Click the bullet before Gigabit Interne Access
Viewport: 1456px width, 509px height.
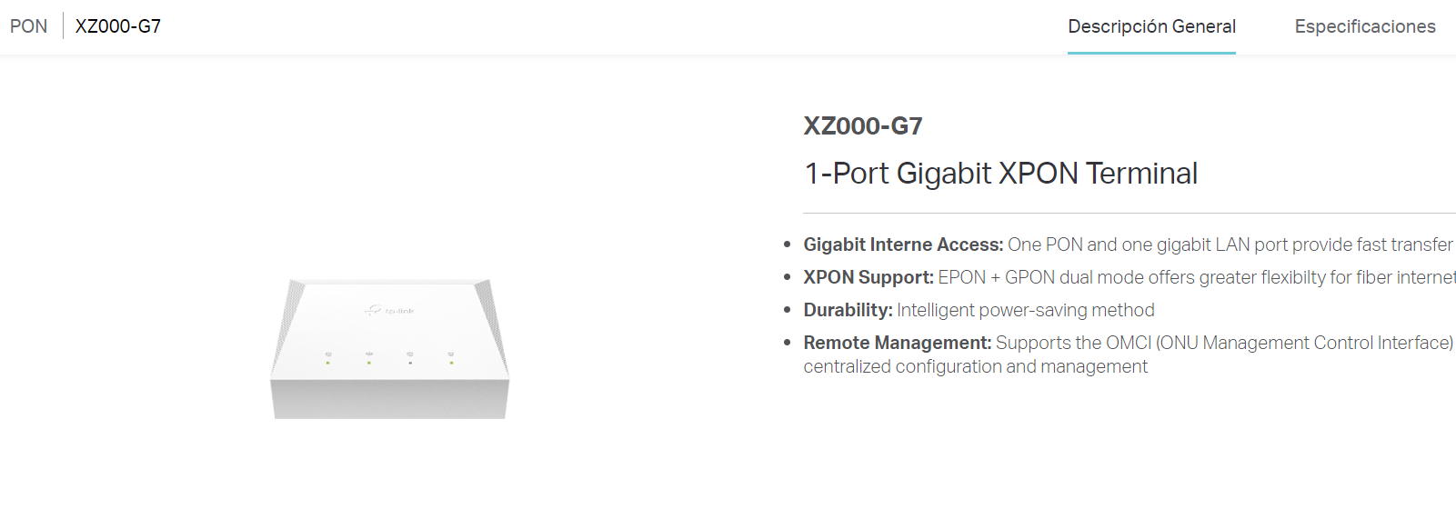click(x=788, y=245)
